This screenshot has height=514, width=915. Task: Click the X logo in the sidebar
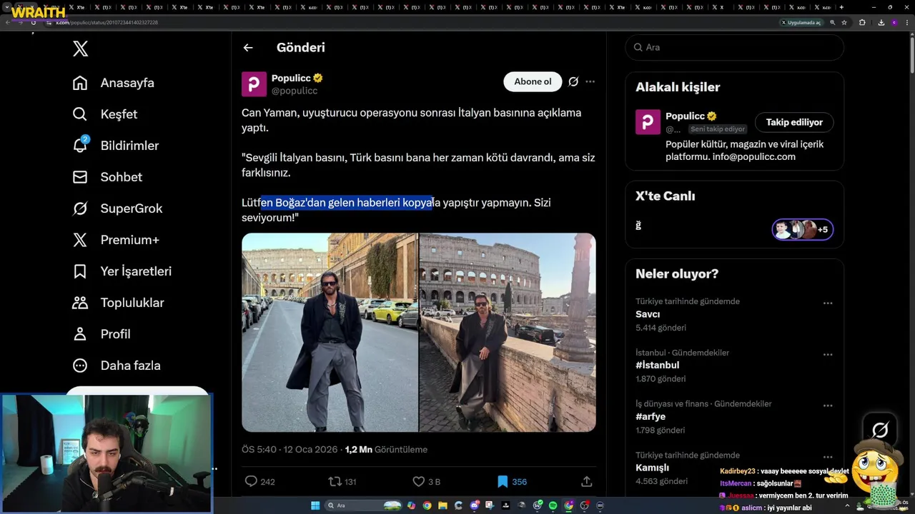coord(80,49)
